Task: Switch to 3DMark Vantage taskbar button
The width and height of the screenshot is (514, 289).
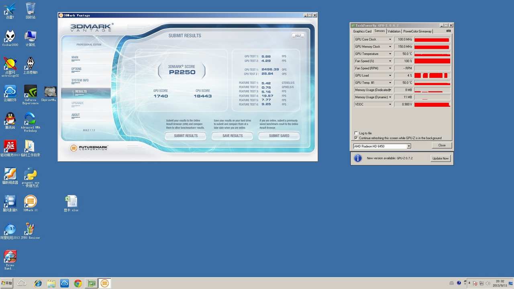Action: pyautogui.click(x=104, y=283)
